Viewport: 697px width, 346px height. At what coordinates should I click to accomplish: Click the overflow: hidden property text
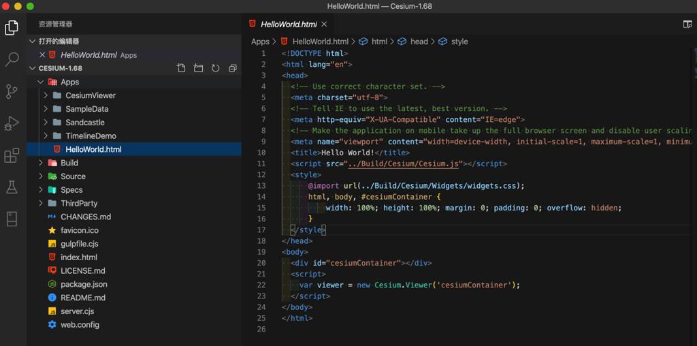(x=583, y=208)
